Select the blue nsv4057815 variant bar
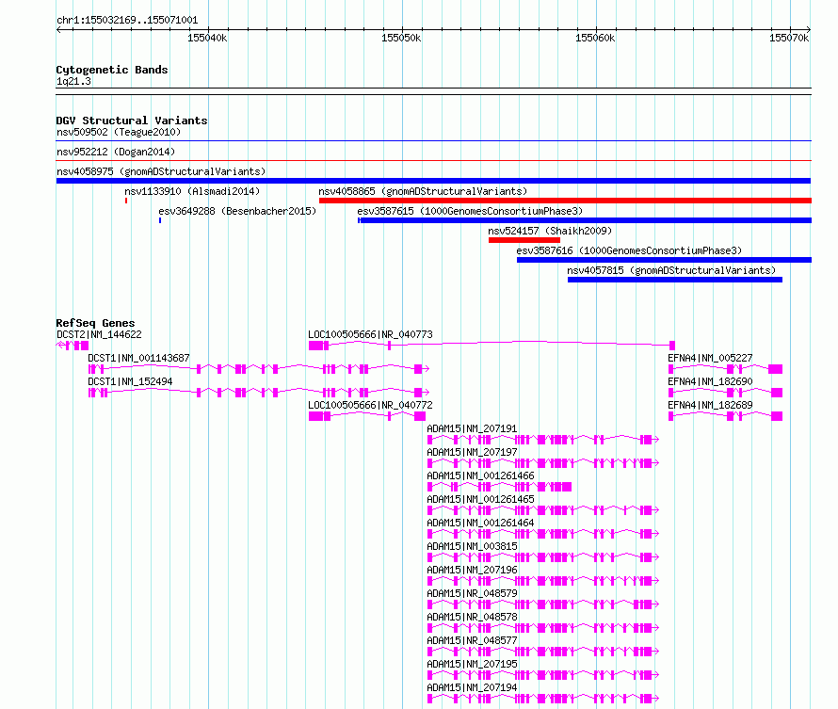 click(x=675, y=280)
